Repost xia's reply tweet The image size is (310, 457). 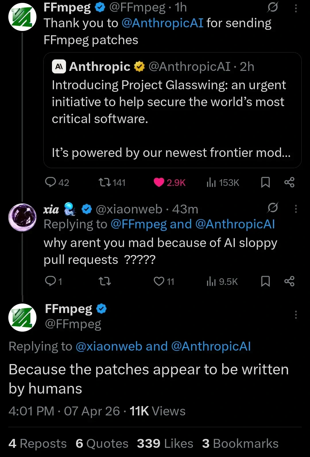click(105, 281)
